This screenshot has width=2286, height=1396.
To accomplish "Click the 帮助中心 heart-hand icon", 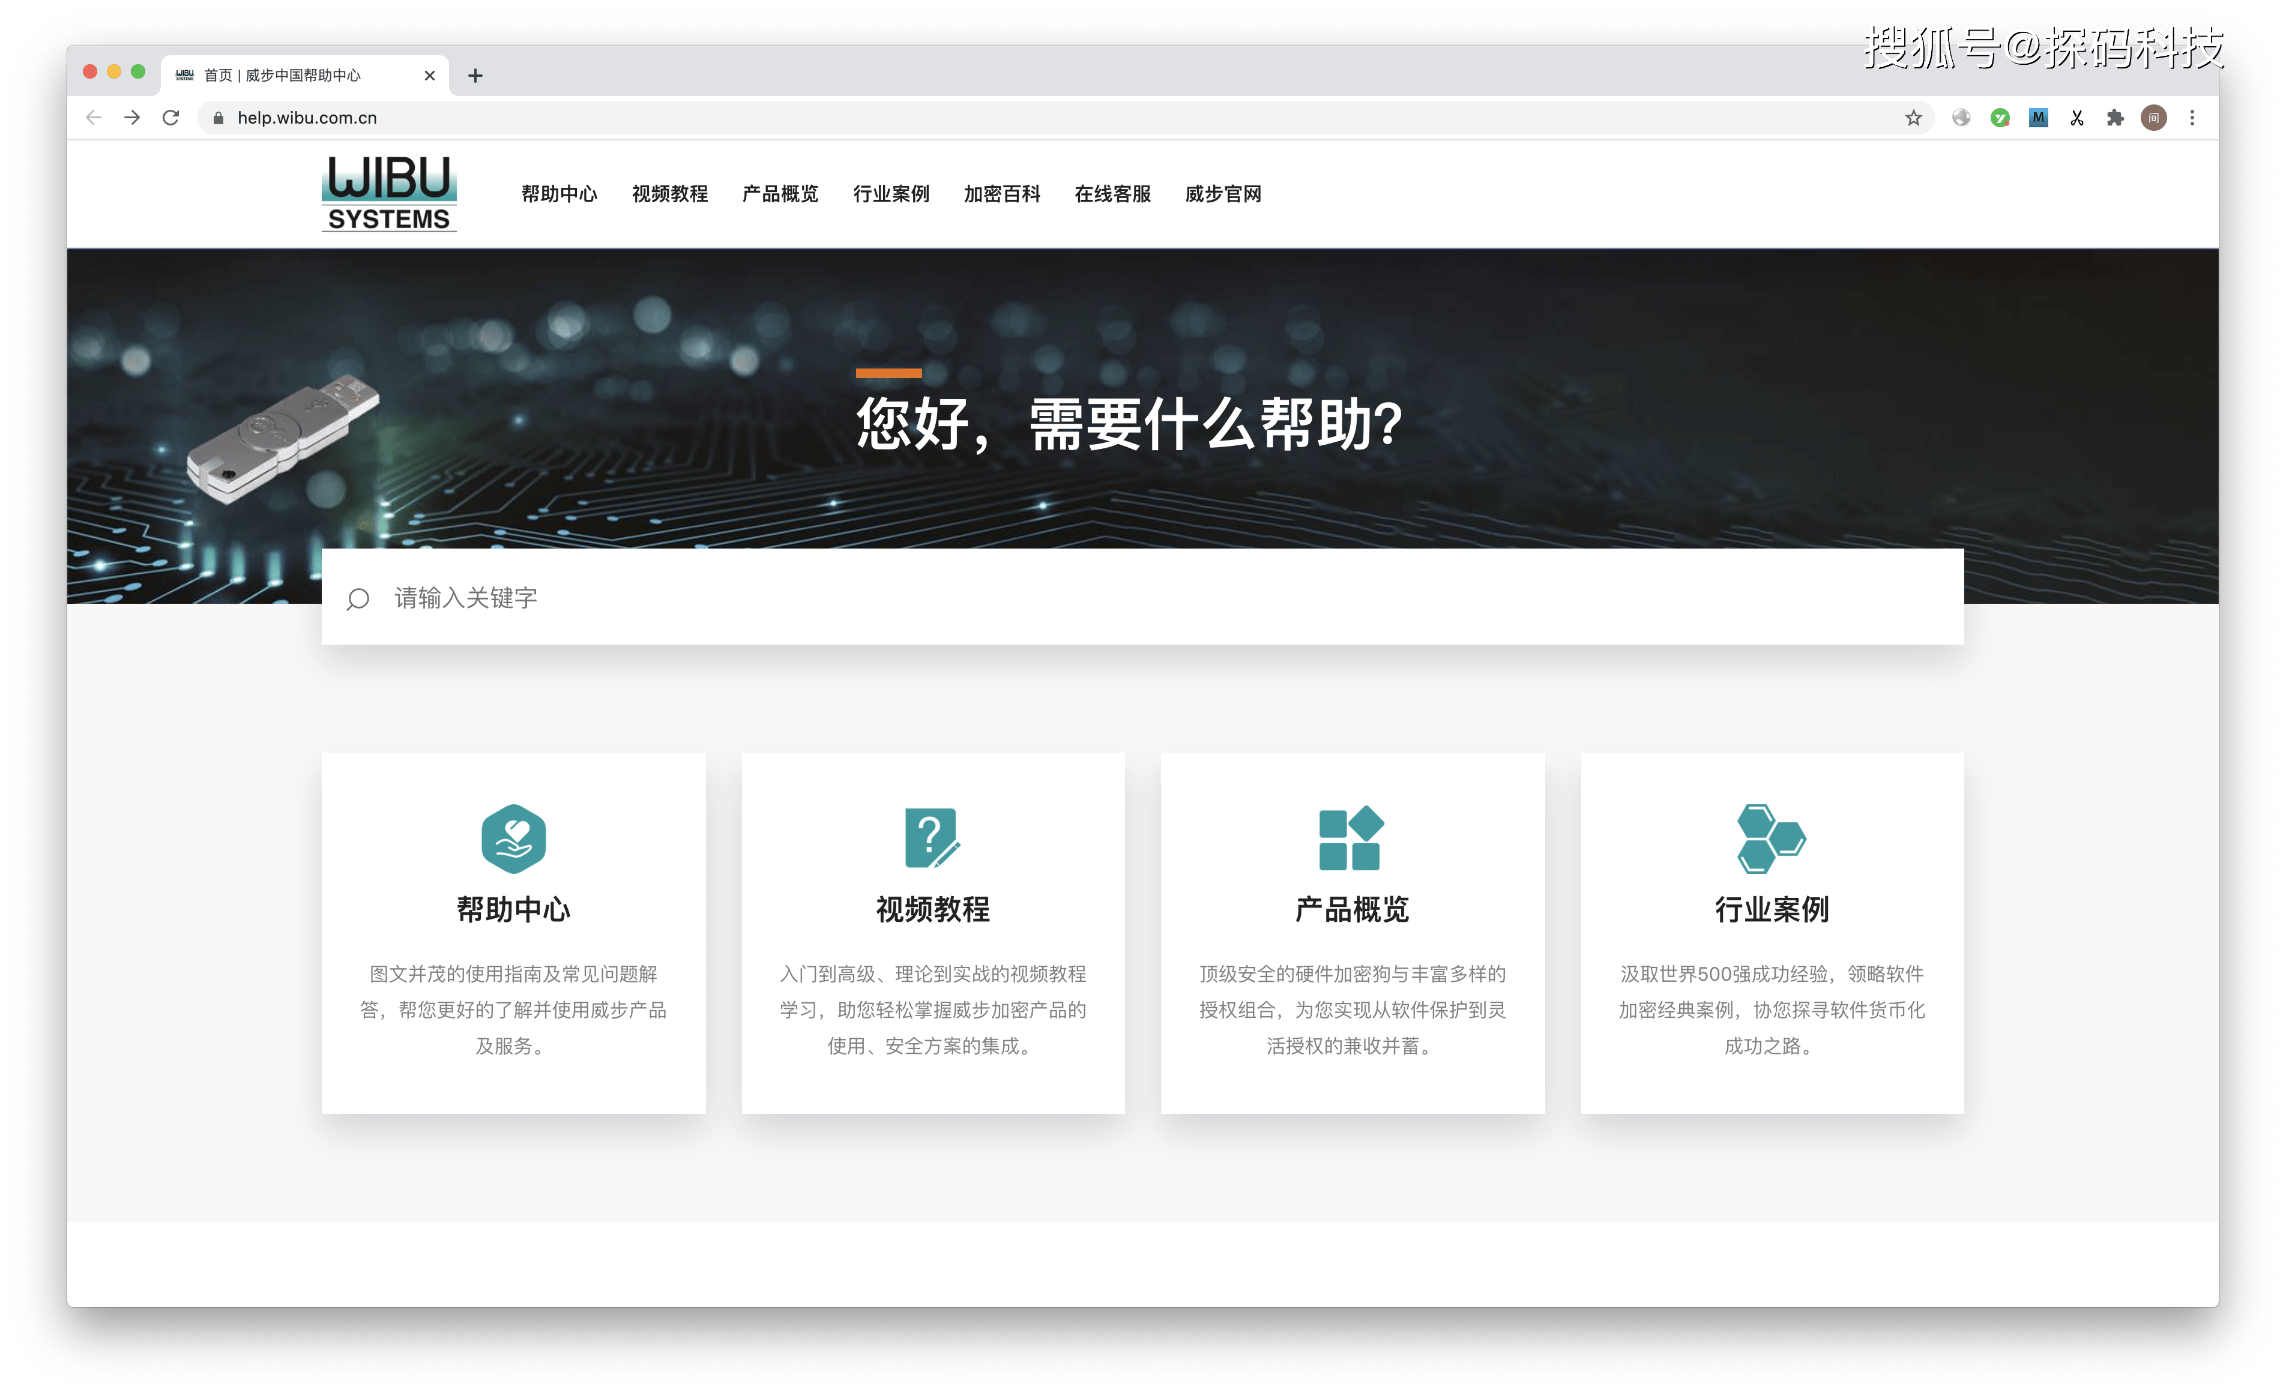I will pyautogui.click(x=513, y=838).
